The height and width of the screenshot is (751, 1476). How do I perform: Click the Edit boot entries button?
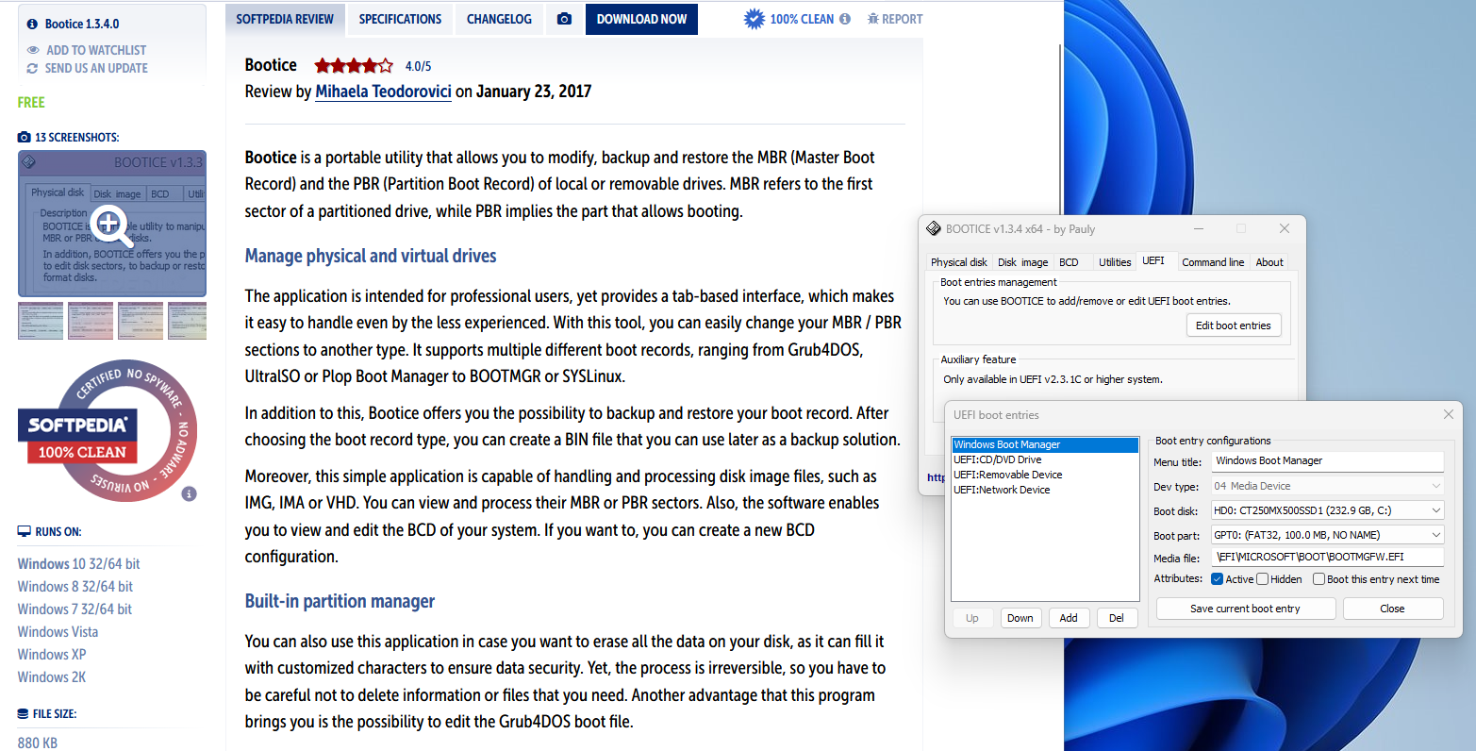tap(1233, 325)
